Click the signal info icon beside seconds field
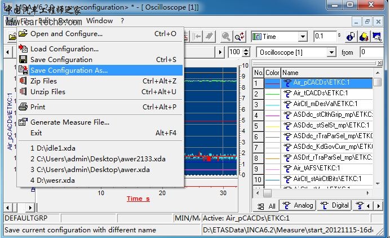The width and height of the screenshot is (390, 238). pos(350,37)
